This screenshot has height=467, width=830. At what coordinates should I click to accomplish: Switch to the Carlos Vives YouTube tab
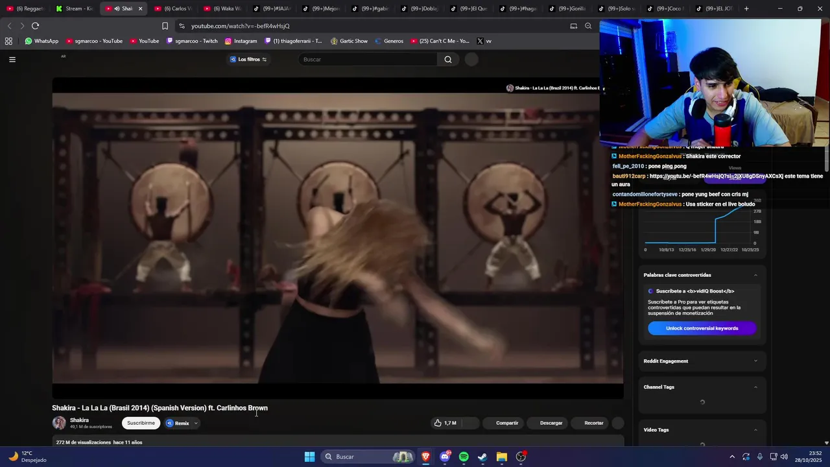[173, 8]
